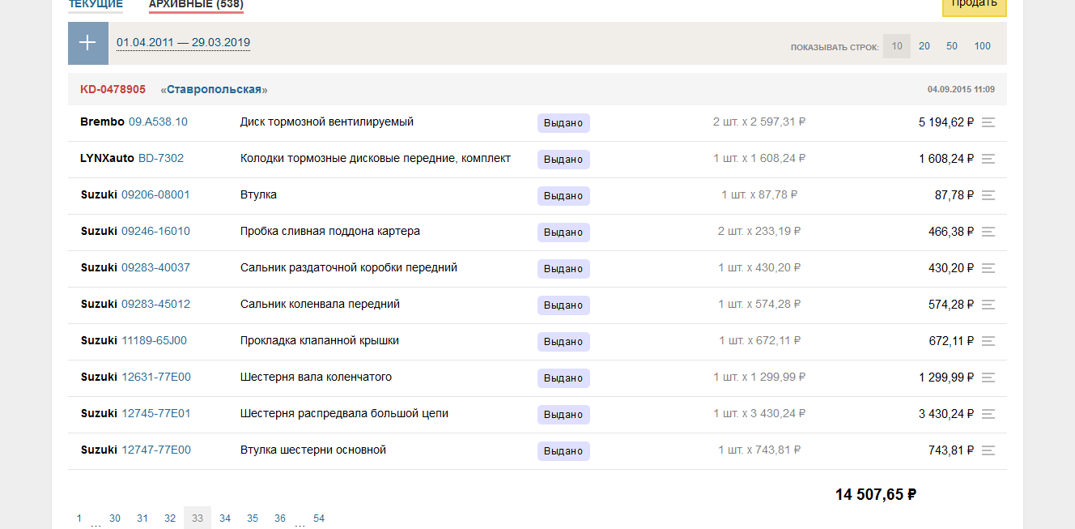Screen dimensions: 1075x529
Task: Open part number 12745-77E01
Action: 156,413
